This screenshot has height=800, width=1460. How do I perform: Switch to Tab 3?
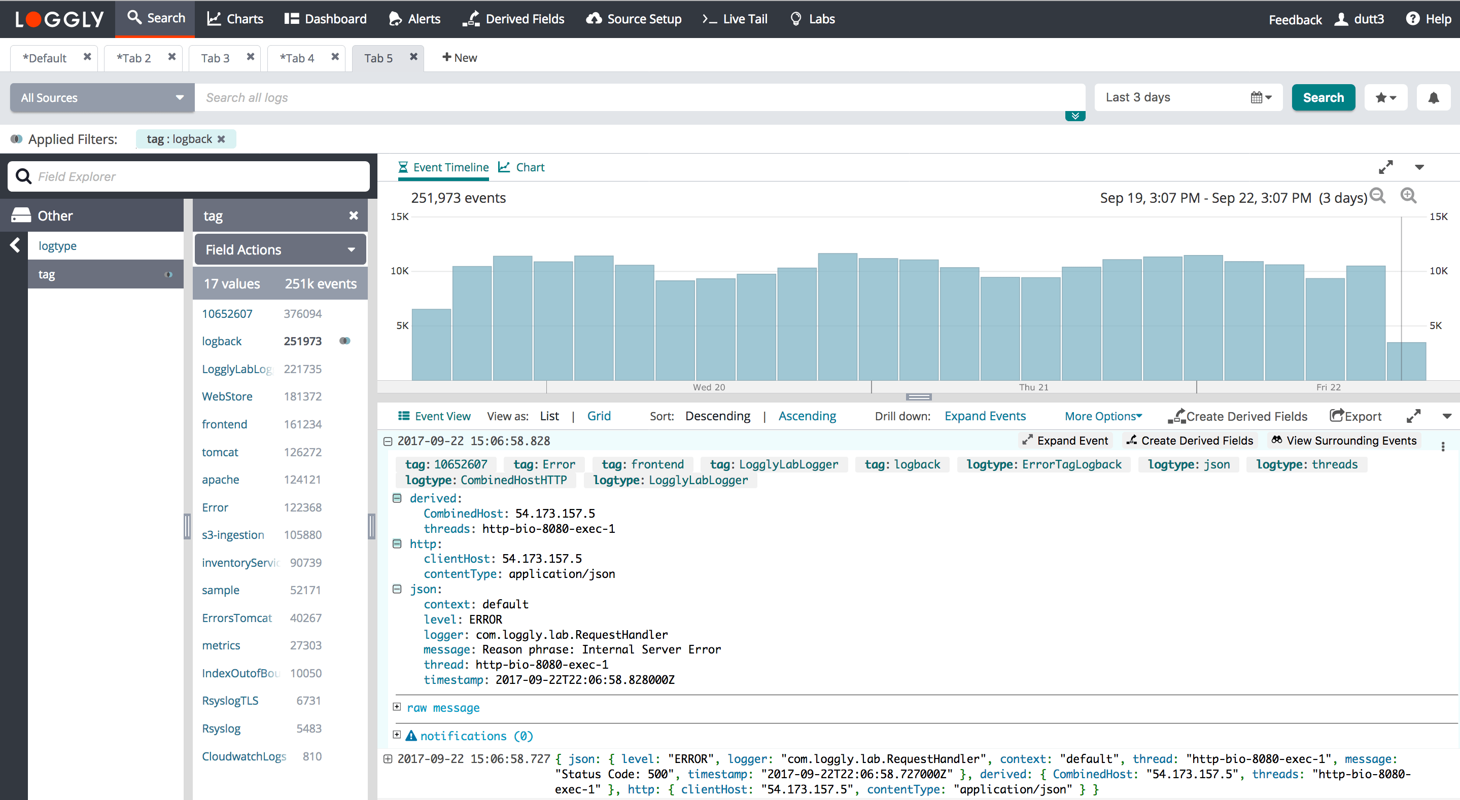coord(216,58)
